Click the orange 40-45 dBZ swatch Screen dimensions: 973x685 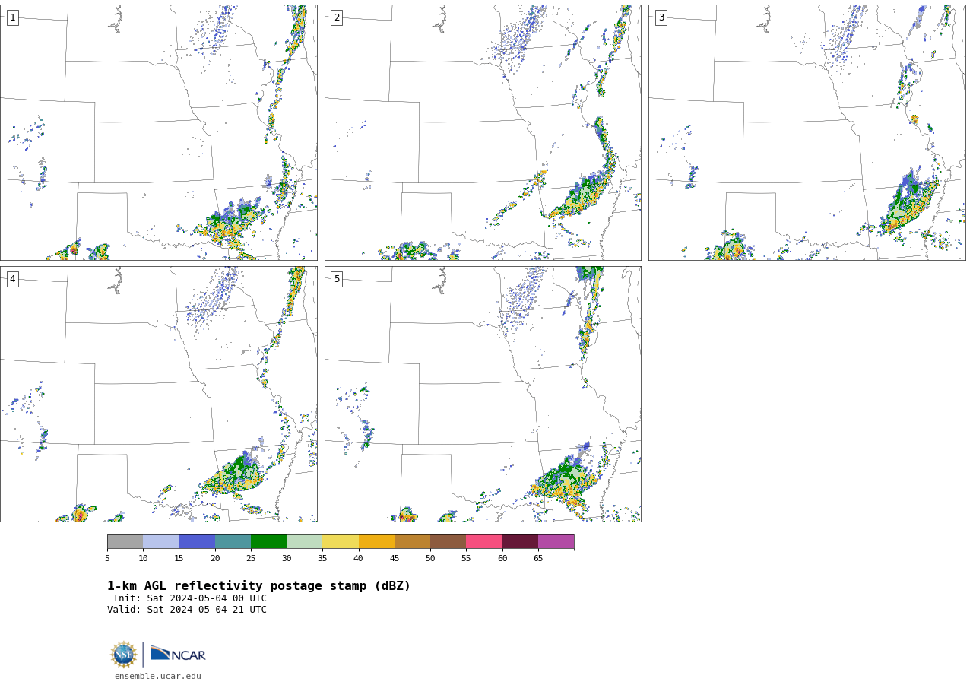pyautogui.click(x=376, y=542)
